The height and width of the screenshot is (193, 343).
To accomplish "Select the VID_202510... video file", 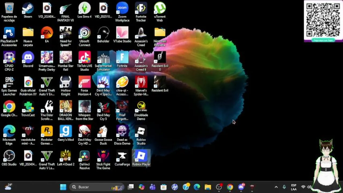I will (103, 11).
